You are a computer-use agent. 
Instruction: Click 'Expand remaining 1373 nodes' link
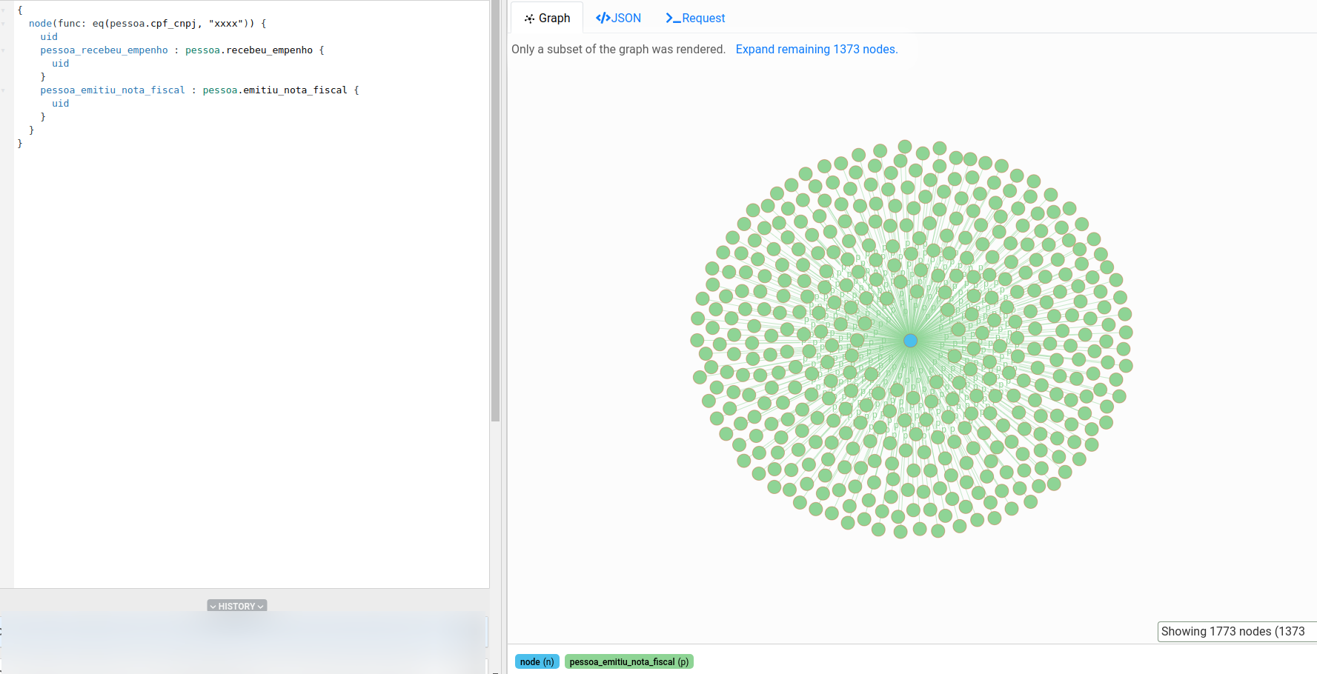(x=816, y=49)
